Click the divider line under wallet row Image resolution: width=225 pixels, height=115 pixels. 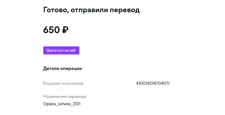tap(106, 90)
